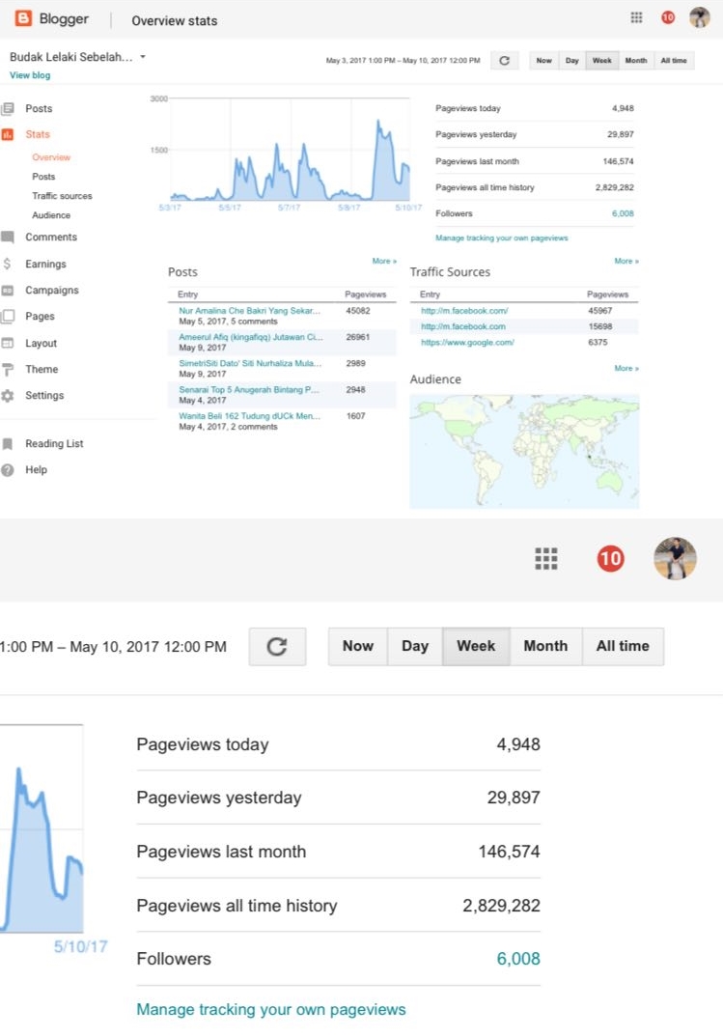Open post Nur Amalina Che Bakri Yang Sekar...
Screen dimensions: 723x1036
[x=250, y=311]
